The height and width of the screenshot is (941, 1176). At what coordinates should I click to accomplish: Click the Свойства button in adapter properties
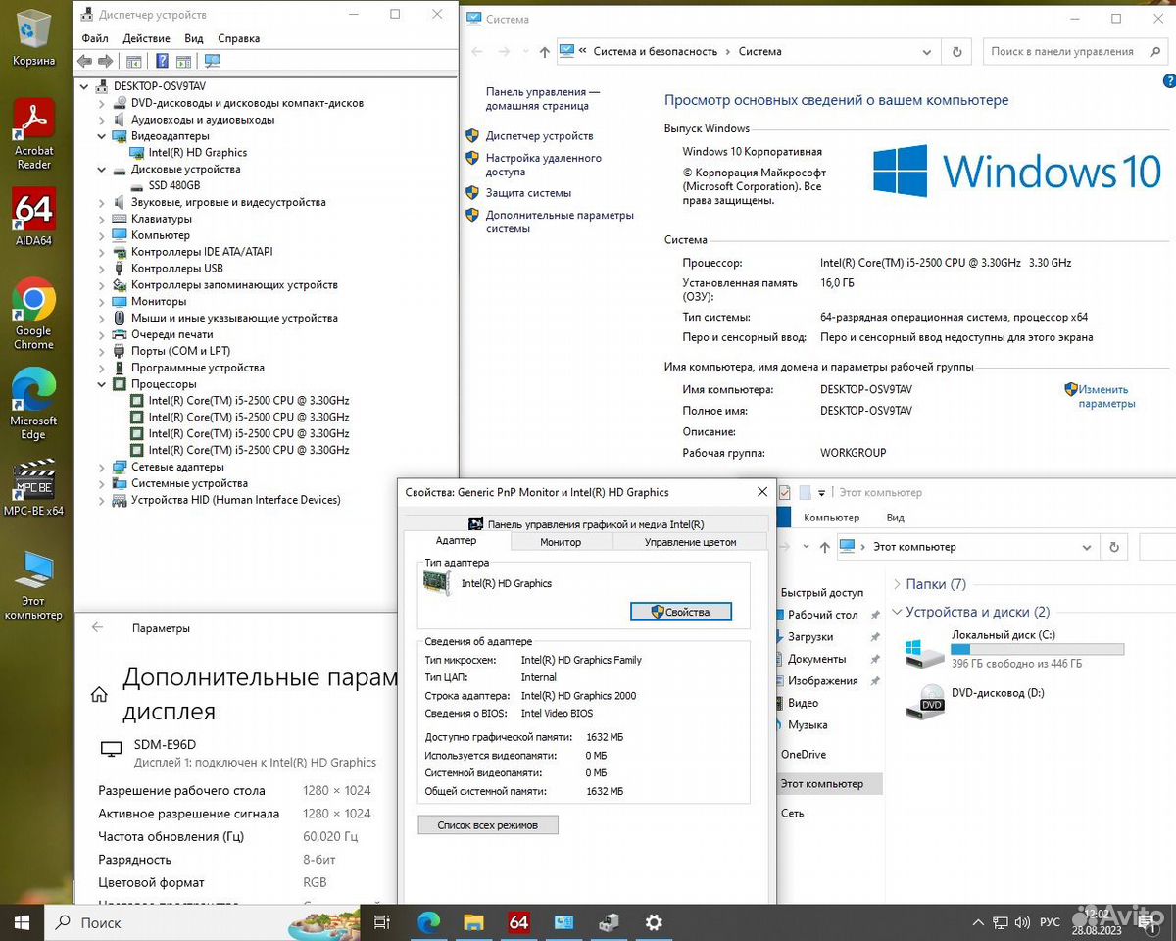681,612
